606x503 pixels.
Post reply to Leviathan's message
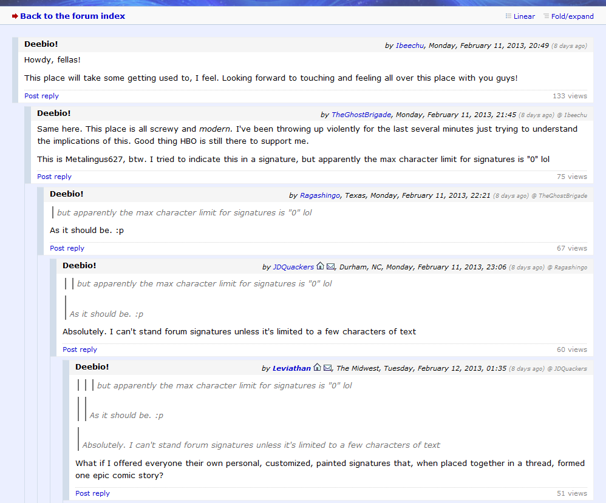92,493
